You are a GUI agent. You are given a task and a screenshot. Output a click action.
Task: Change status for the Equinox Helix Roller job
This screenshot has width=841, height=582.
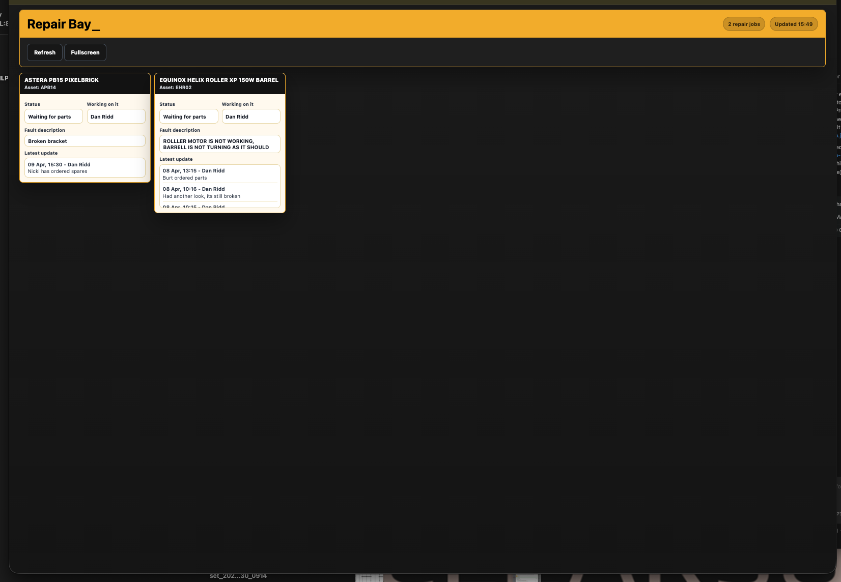188,117
